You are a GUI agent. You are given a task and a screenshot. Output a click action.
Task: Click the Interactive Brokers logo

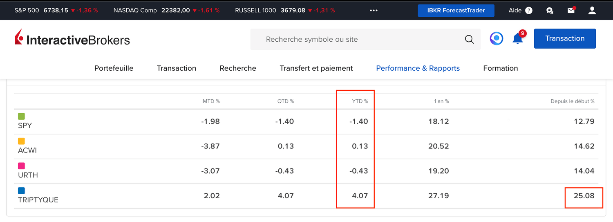72,39
